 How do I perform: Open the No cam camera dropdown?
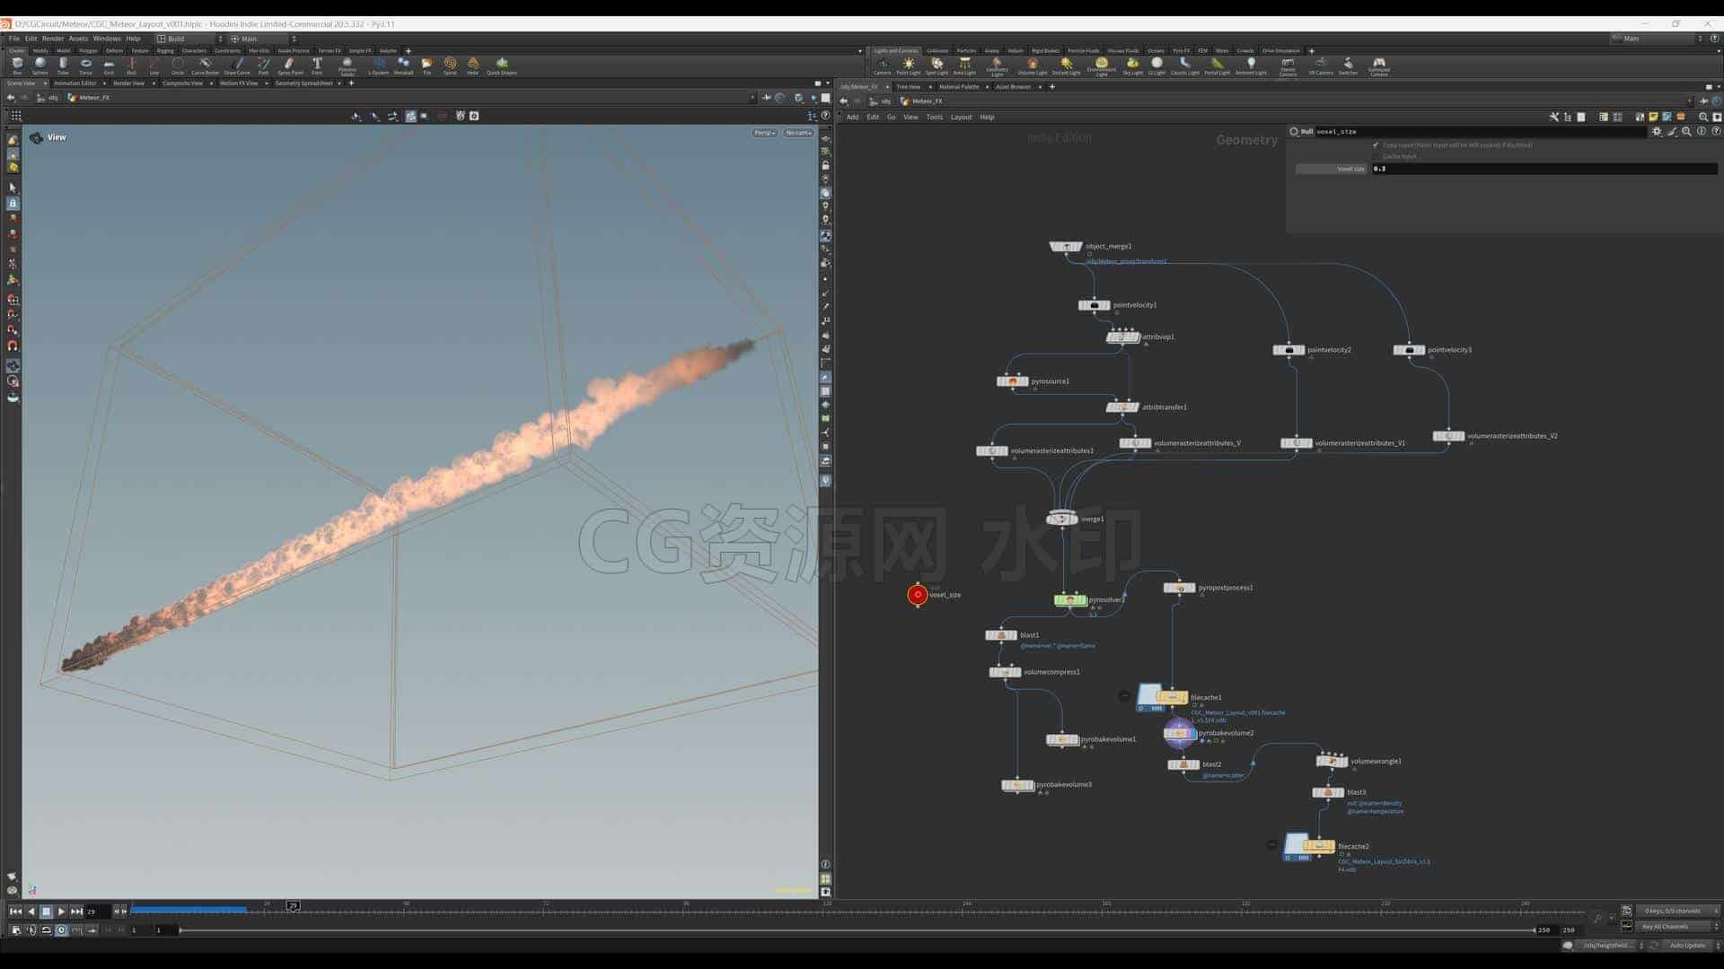798,133
